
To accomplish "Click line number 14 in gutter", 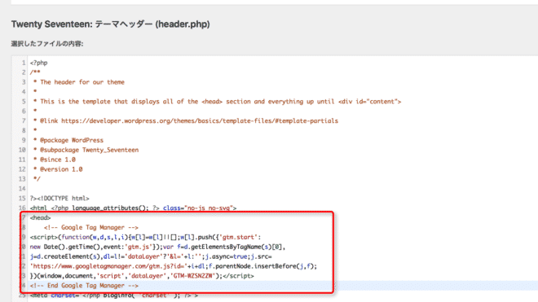I will click(22, 189).
